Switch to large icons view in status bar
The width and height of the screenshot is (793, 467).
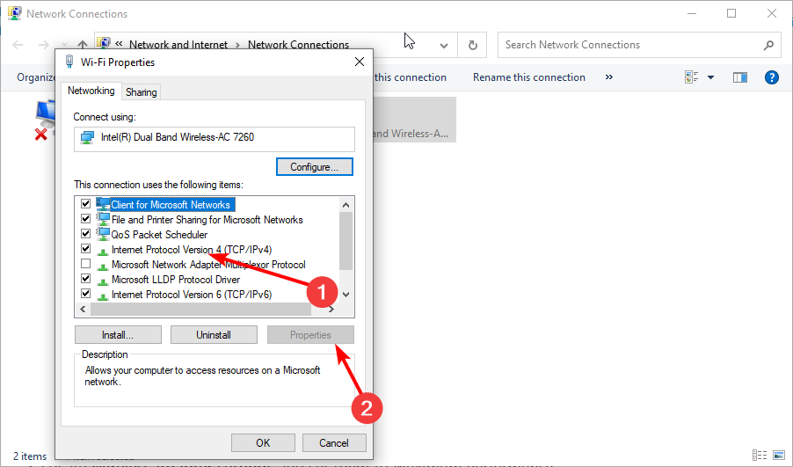pos(779,456)
